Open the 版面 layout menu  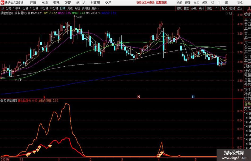(188, 3)
